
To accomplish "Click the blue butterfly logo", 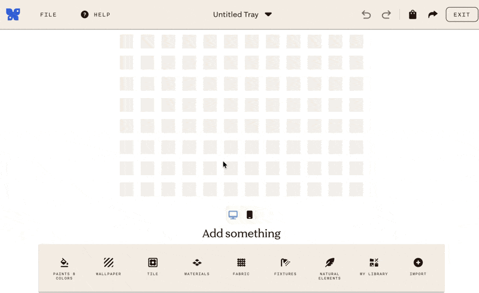I will pos(13,14).
